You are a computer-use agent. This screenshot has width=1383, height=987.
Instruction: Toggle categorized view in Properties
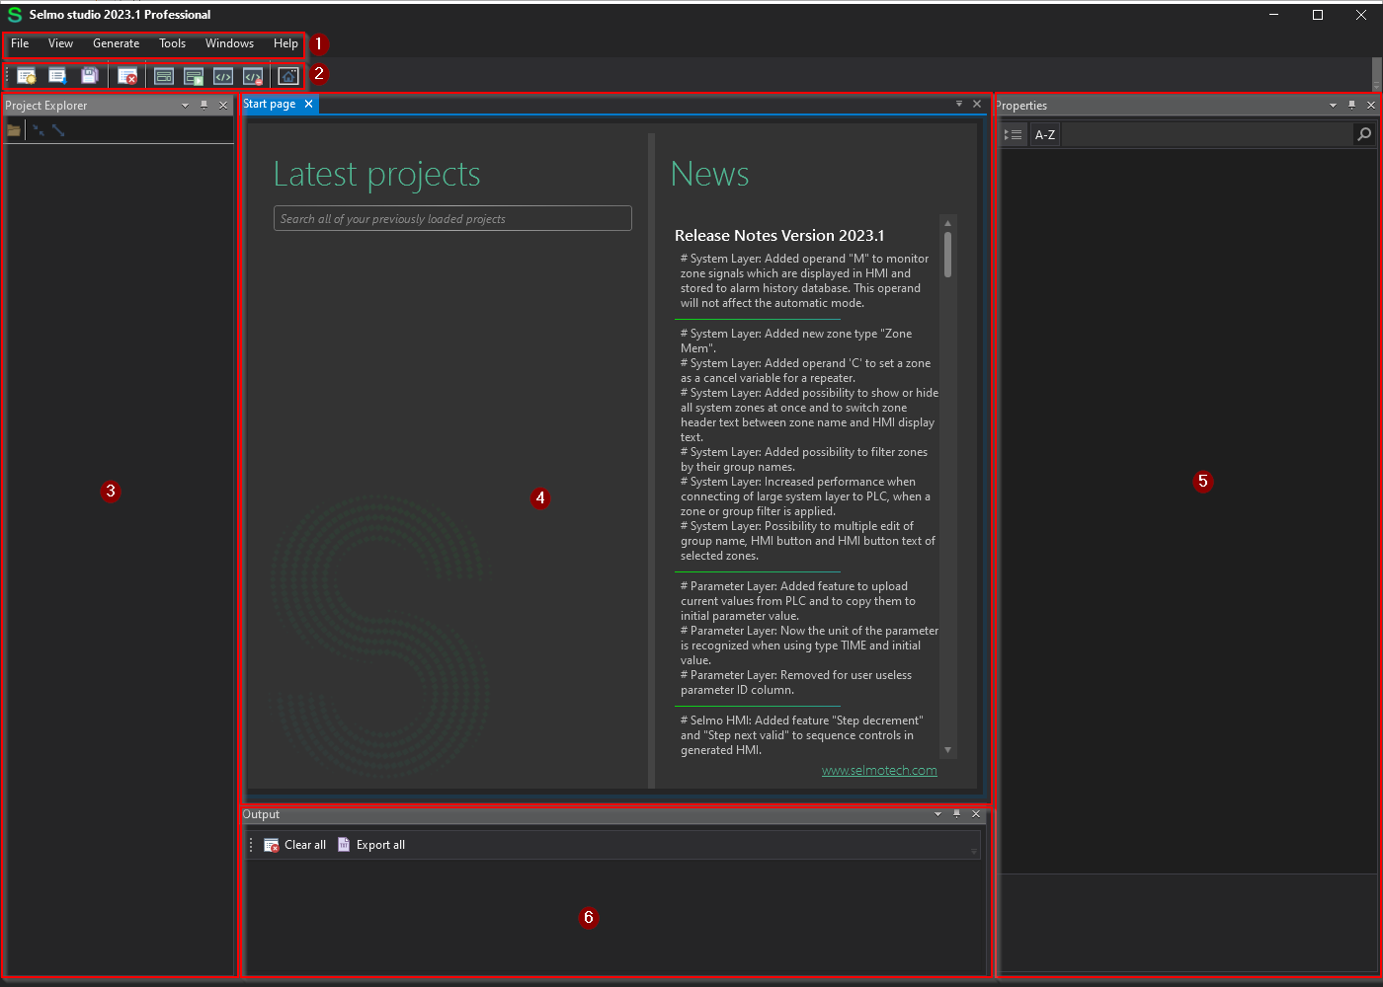(1013, 134)
